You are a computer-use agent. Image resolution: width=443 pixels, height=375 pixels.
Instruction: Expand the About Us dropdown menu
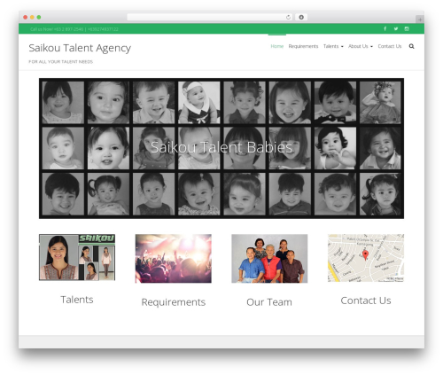pos(361,46)
